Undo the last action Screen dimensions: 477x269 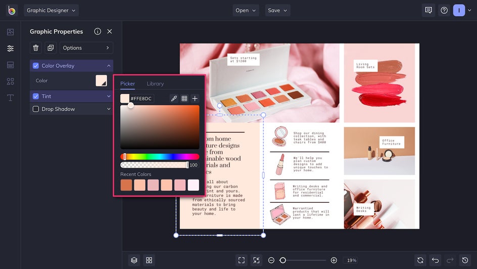435,260
